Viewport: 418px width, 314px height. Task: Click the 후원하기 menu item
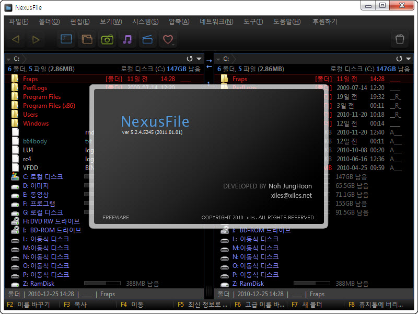pyautogui.click(x=324, y=21)
